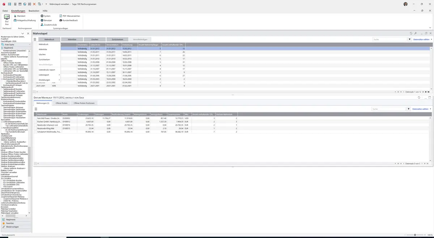434x238 pixels.
Task: Click the Mahnliste toolbar button
Action: click(72, 39)
